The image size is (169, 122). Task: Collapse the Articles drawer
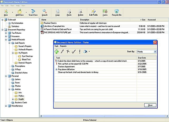(9, 89)
